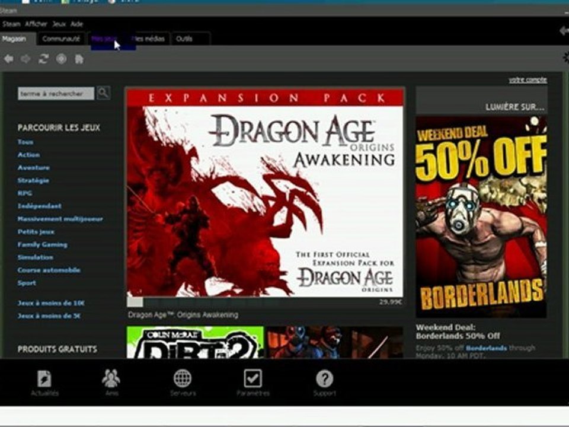Open the store home page icon
Screen dimensions: 569x427
(79, 59)
